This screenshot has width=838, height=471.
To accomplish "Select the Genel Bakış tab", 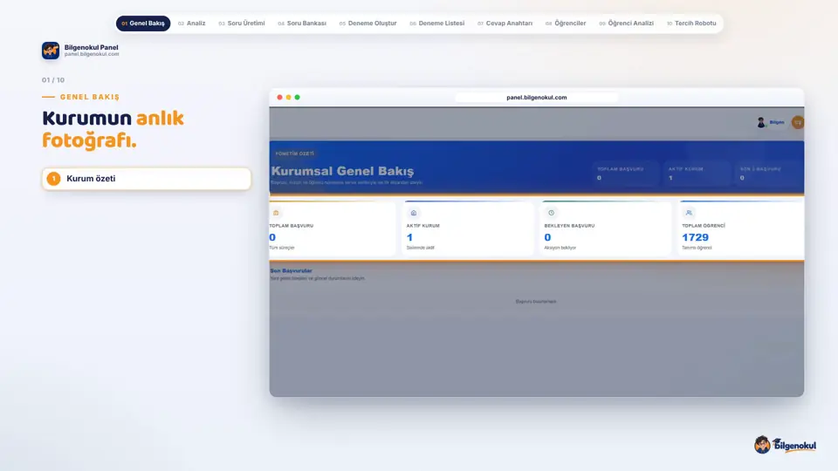I will coord(143,24).
